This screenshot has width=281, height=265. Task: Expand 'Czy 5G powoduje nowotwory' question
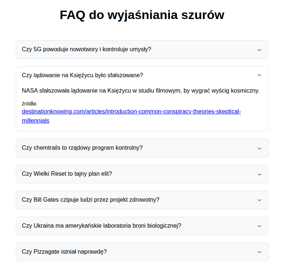pos(87,49)
